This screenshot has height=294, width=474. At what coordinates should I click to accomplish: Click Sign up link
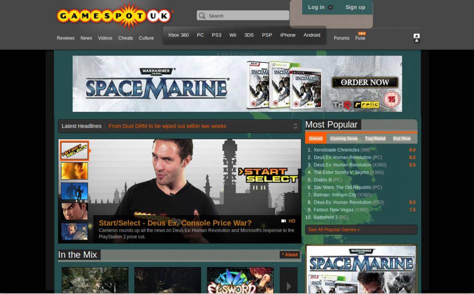[355, 7]
